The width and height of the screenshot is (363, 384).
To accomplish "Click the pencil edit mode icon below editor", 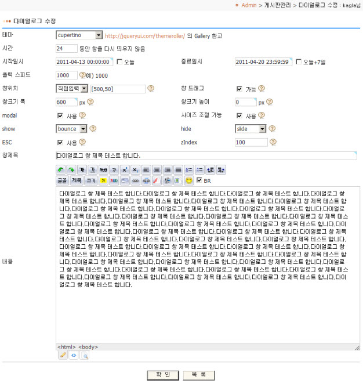I will [63, 355].
